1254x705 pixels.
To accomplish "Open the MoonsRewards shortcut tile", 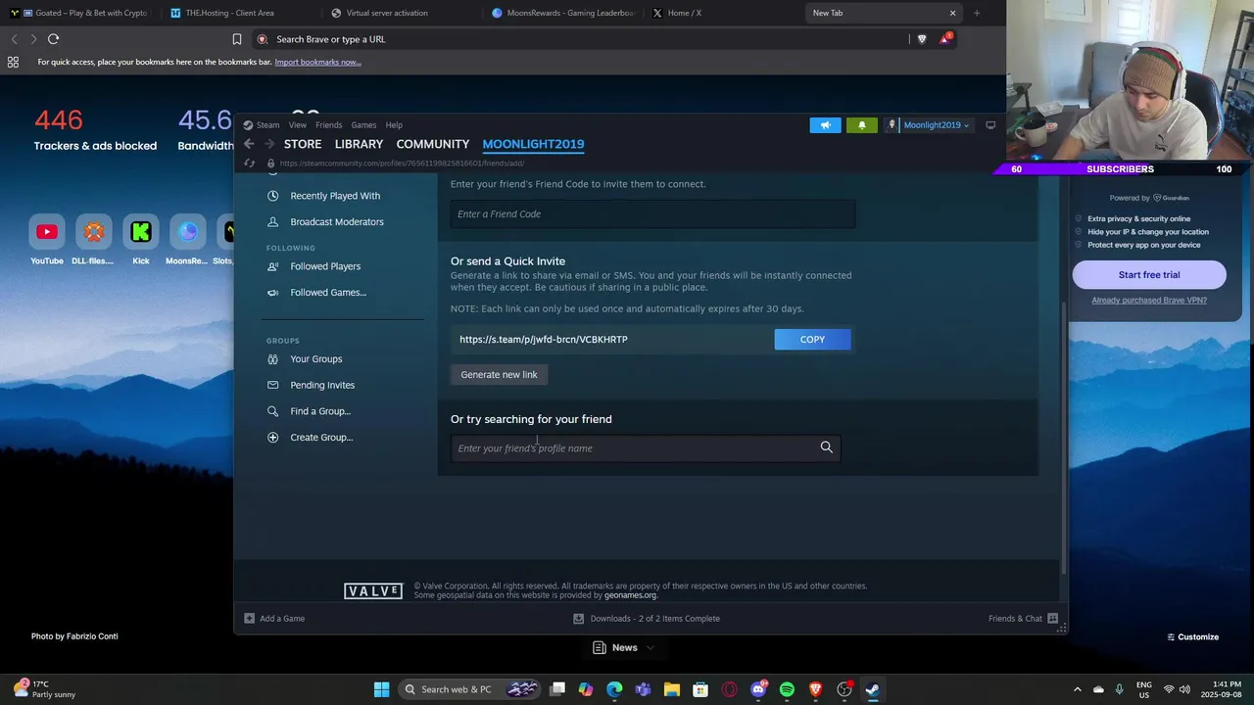I will click(x=187, y=232).
